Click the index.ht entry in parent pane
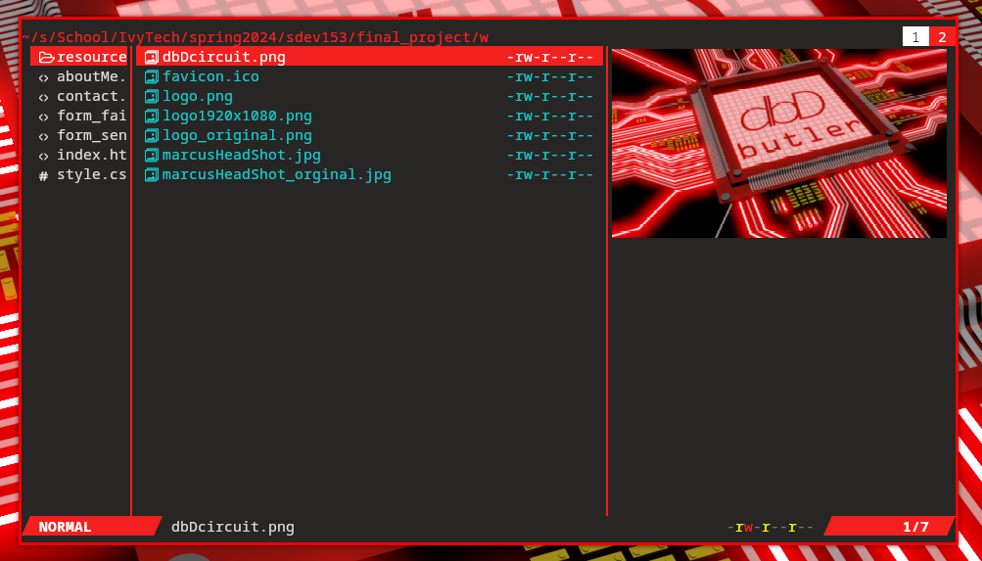The width and height of the screenshot is (982, 561). (x=92, y=156)
